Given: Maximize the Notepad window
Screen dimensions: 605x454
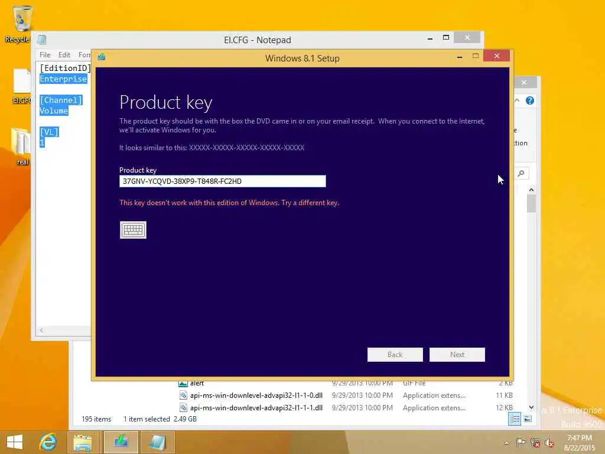Looking at the screenshot, I should click(446, 38).
